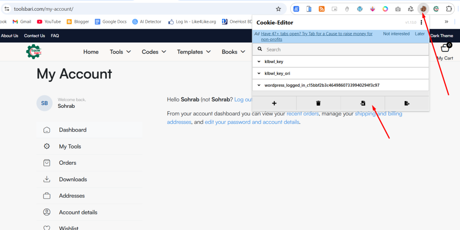
Task: Dismiss ad with Not interested
Action: (396, 34)
